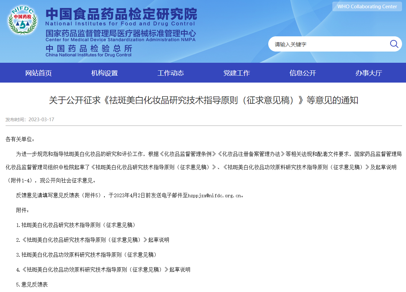Click the 发布时间 2023-03-17 date text
Image resolution: width=406 pixels, height=292 pixels.
click(x=30, y=119)
